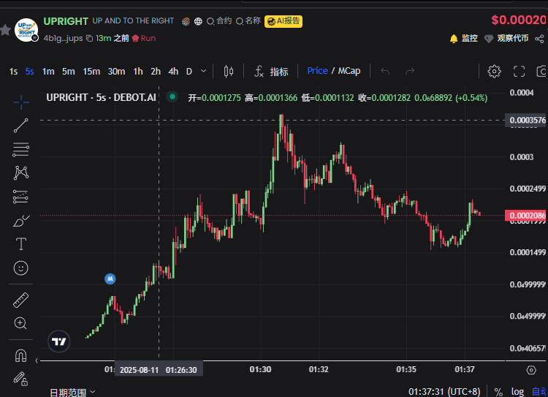548x397 pixels.
Task: Open chart settings gear
Action: coord(494,72)
